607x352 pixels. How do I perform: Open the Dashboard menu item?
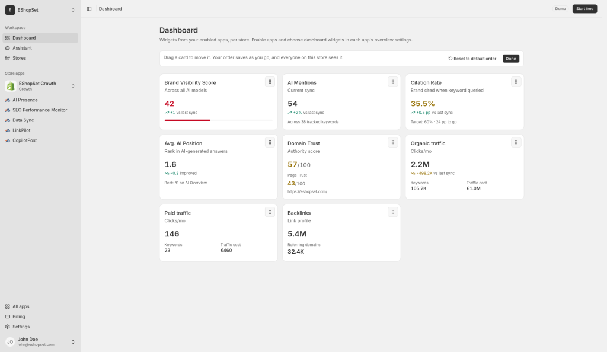click(x=40, y=38)
